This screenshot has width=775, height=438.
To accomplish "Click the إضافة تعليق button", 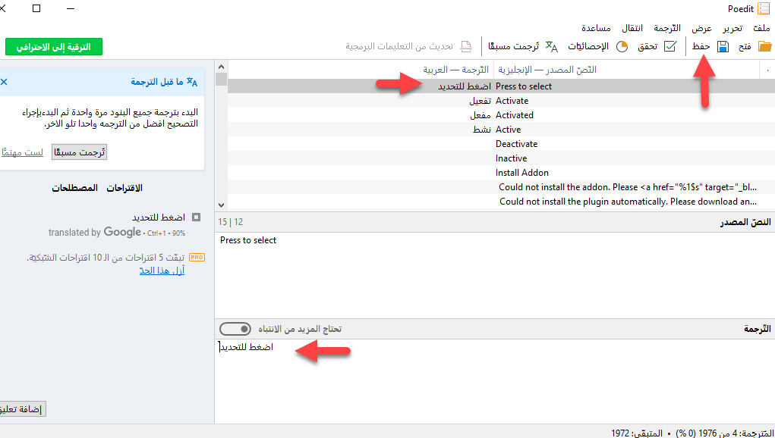I will pyautogui.click(x=23, y=409).
